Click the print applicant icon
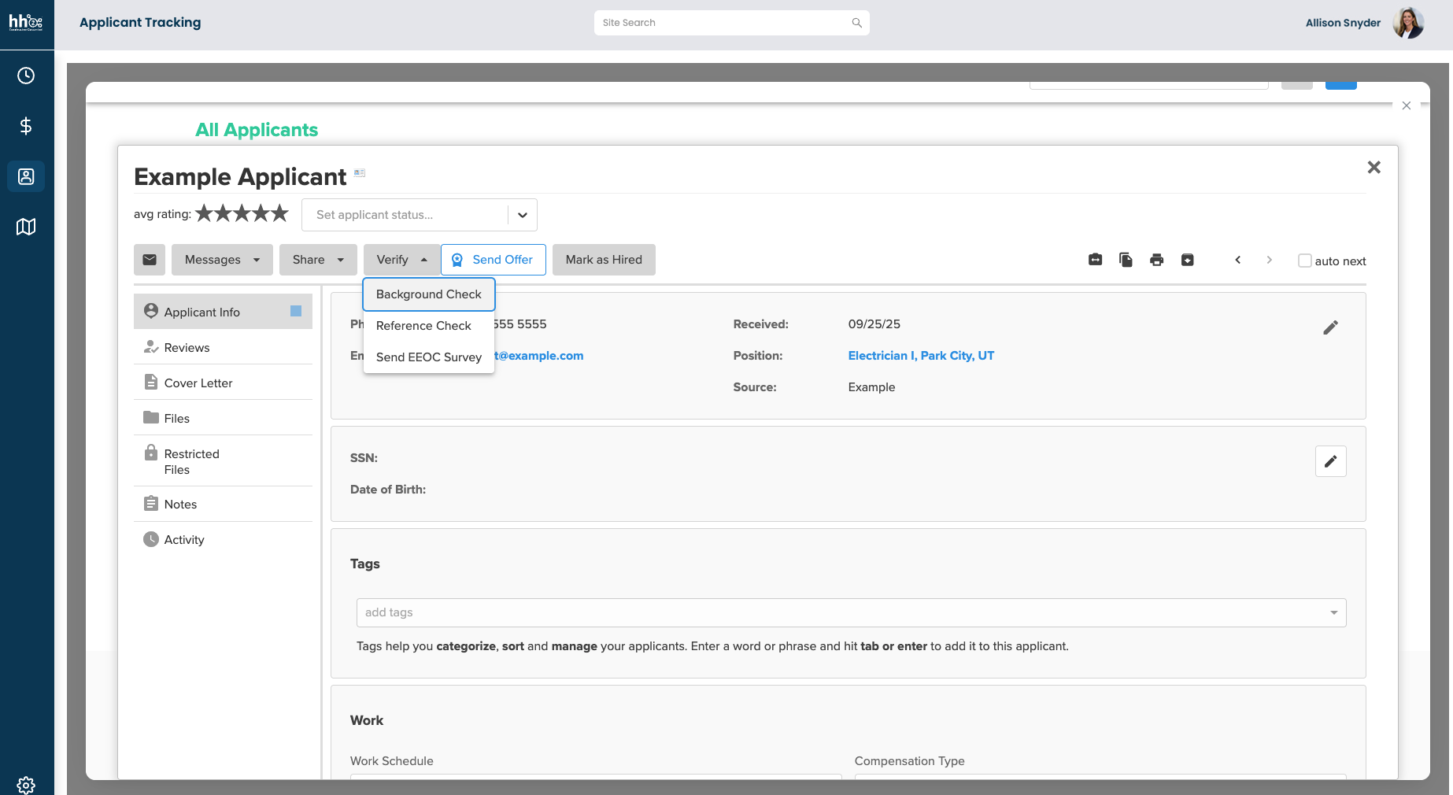 1156,260
